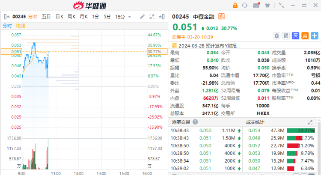321x175 pixels.
Task: Click the orange 卖 sell button
Action: pyautogui.click(x=305, y=36)
